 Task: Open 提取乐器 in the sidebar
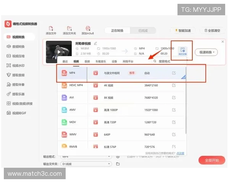coord(16,94)
